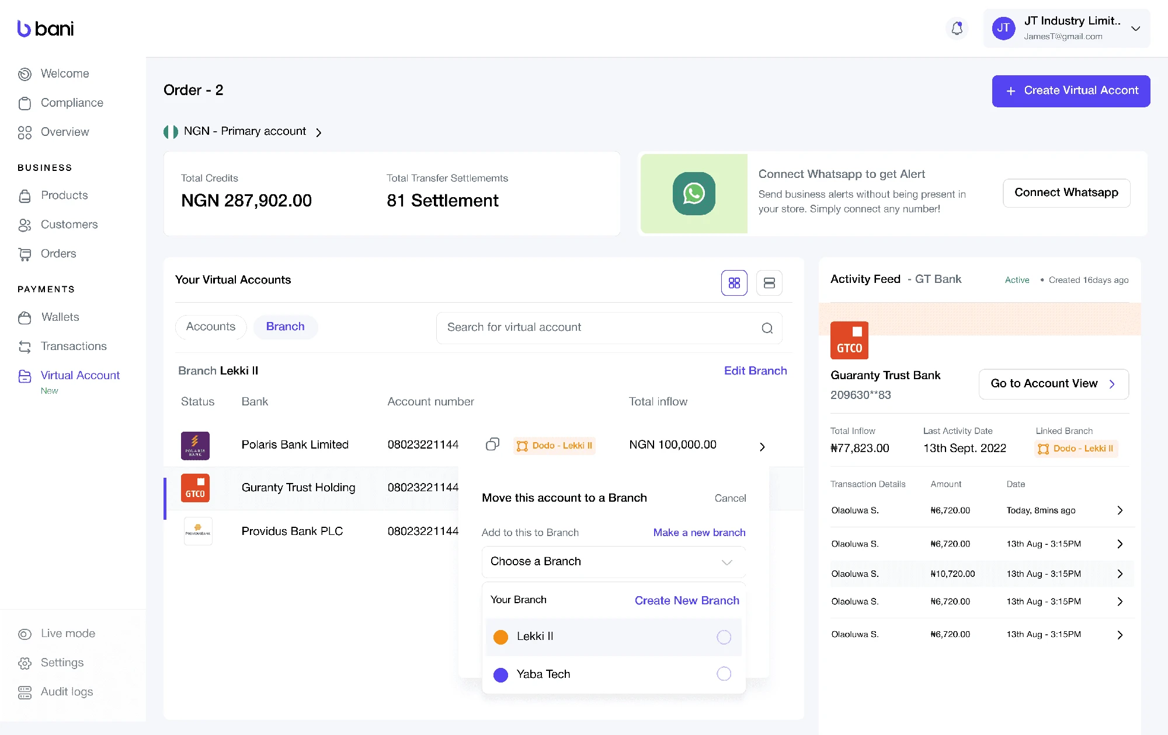Click the Make a new branch link

pos(699,533)
